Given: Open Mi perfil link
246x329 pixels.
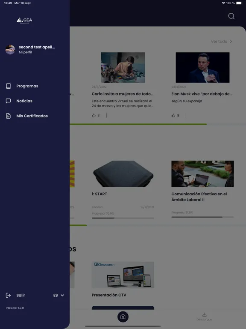Looking at the screenshot, I should (25, 52).
